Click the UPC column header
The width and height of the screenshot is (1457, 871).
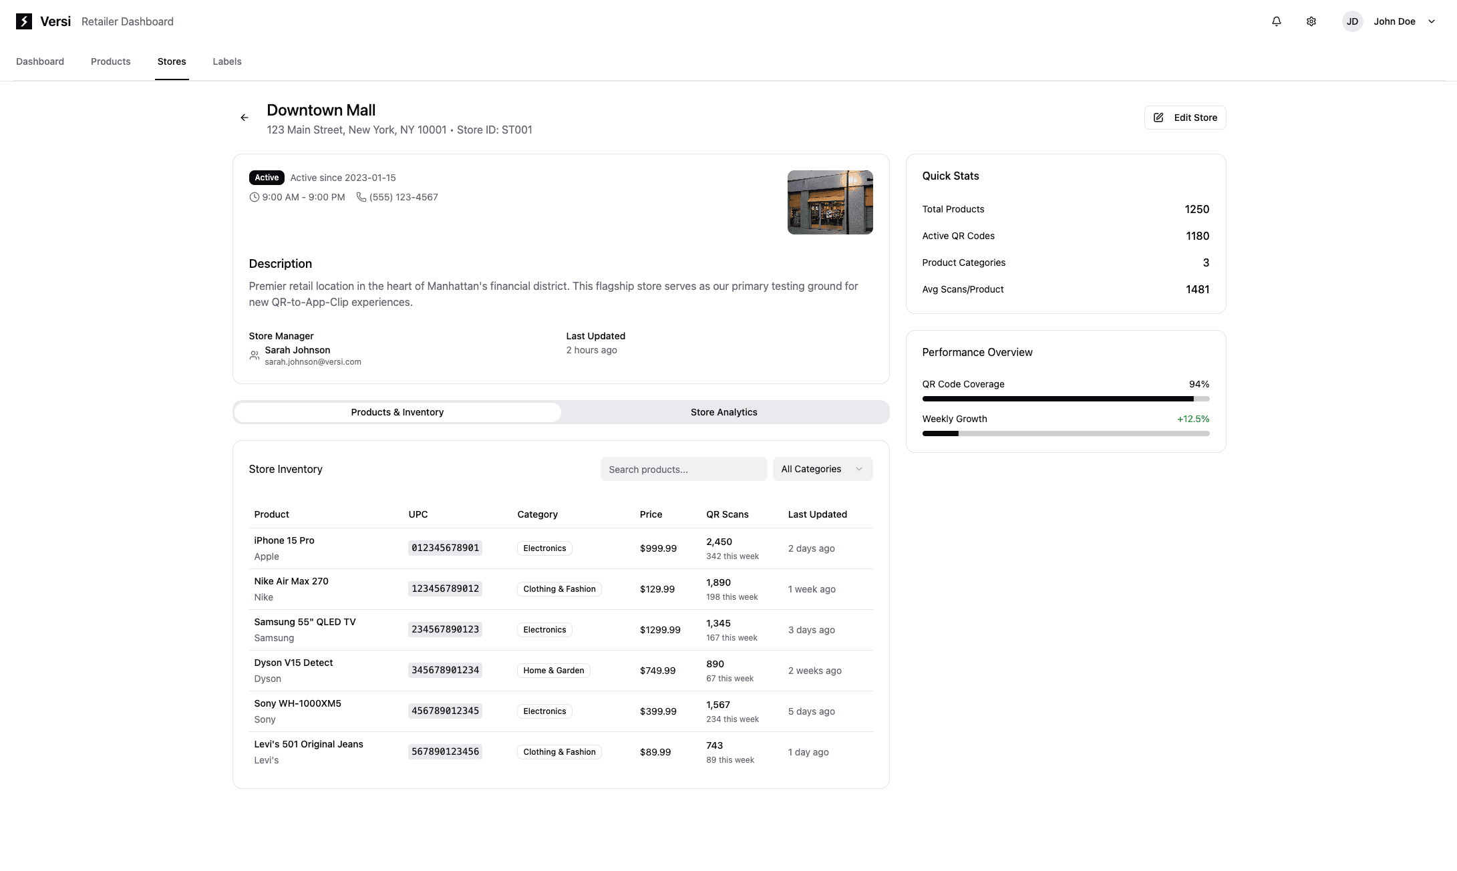(x=418, y=514)
